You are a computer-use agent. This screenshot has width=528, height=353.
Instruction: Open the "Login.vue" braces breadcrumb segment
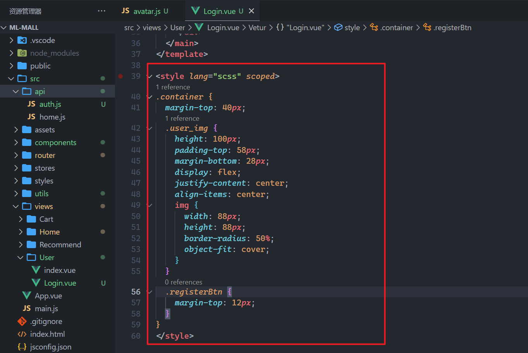[300, 27]
